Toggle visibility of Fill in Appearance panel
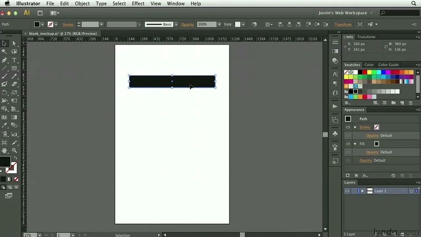 [348, 144]
